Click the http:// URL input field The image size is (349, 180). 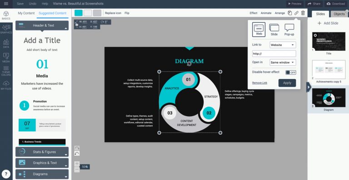(274, 54)
